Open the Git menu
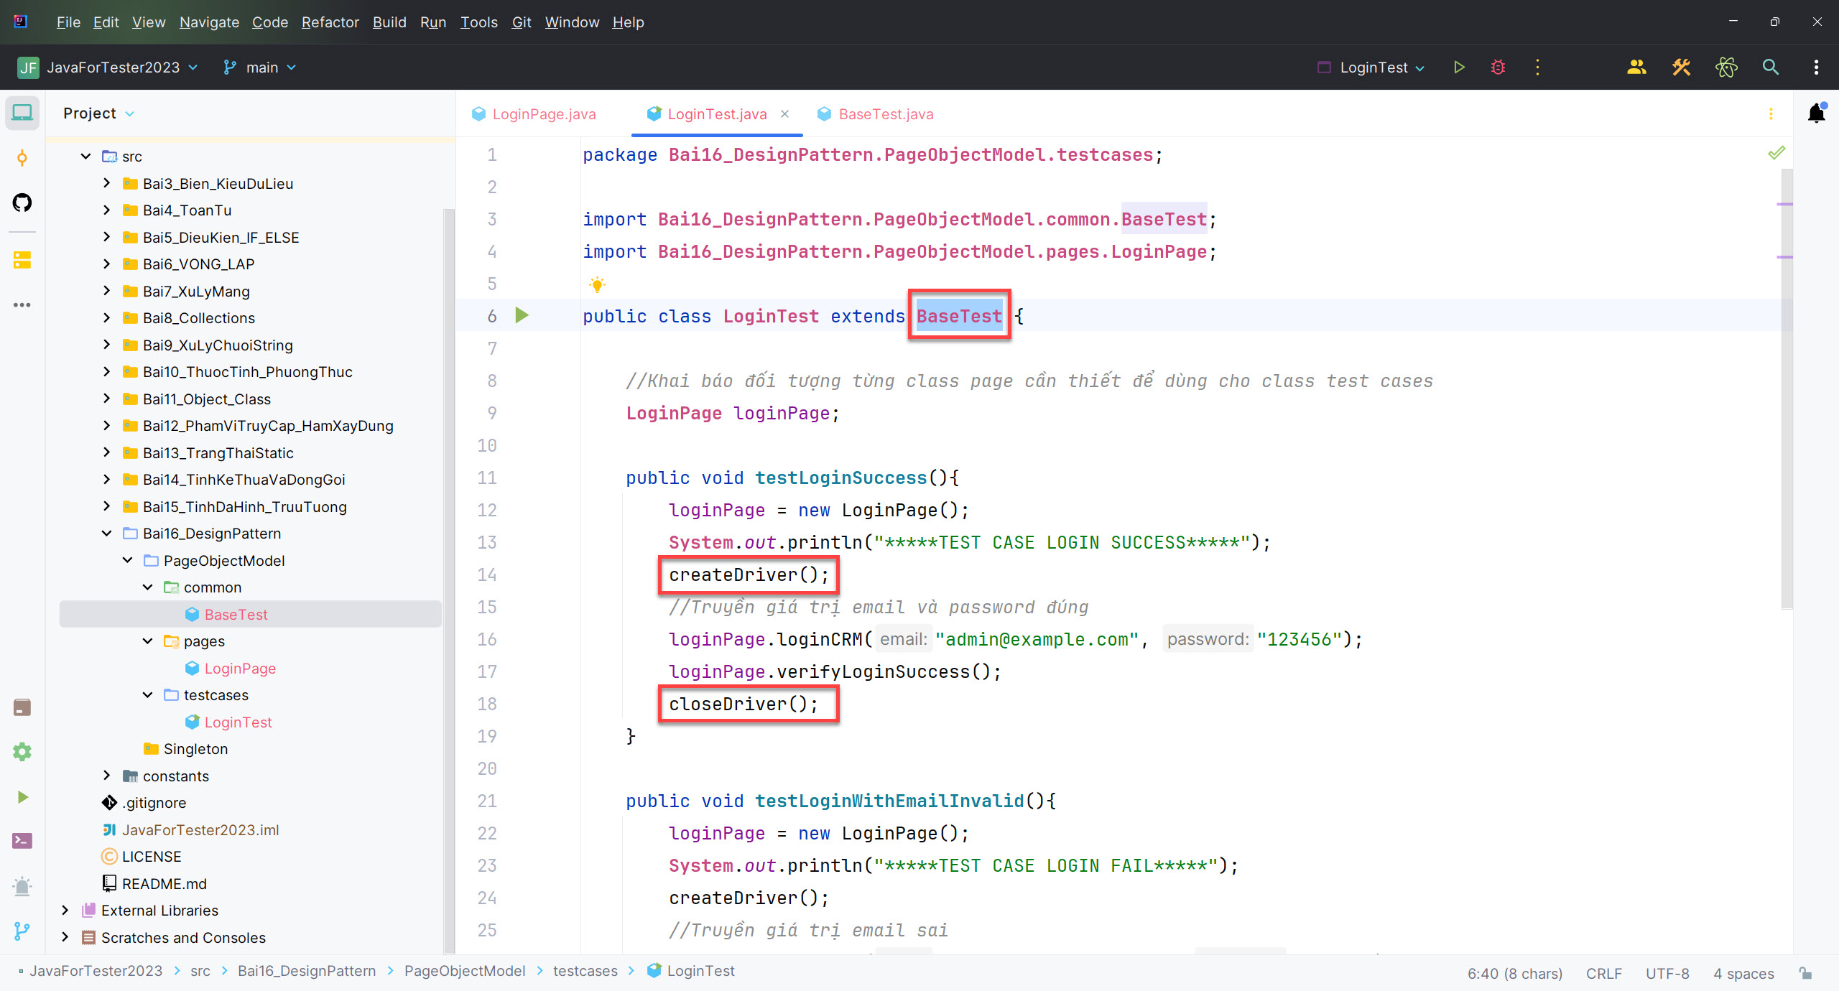This screenshot has height=991, width=1839. (522, 22)
